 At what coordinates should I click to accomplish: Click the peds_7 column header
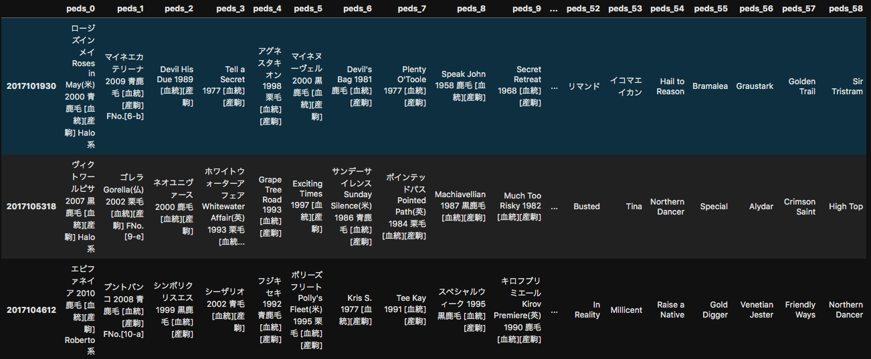(411, 9)
